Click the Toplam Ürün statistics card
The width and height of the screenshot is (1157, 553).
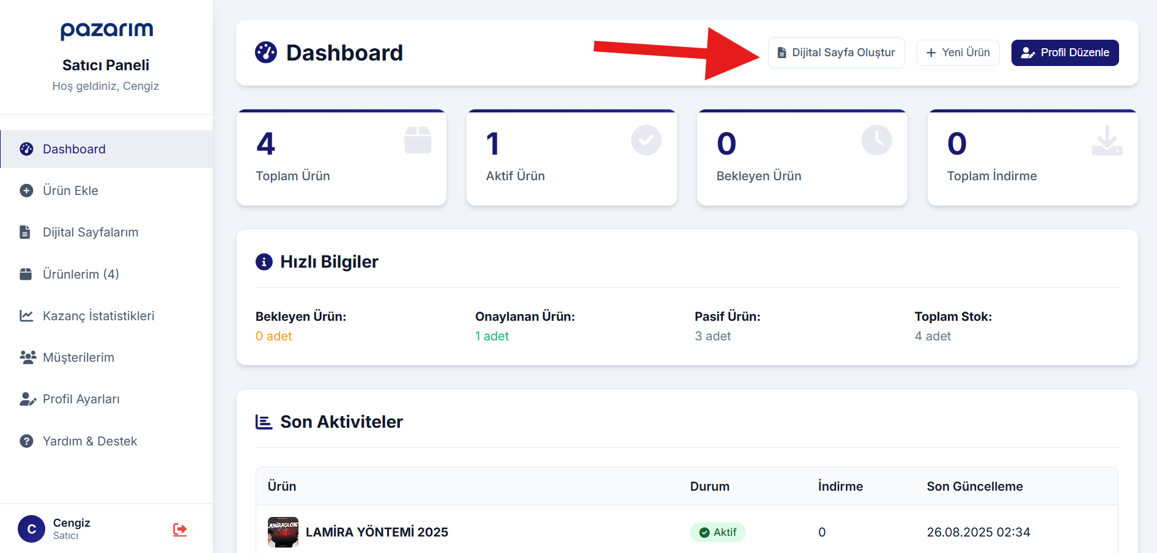[341, 158]
